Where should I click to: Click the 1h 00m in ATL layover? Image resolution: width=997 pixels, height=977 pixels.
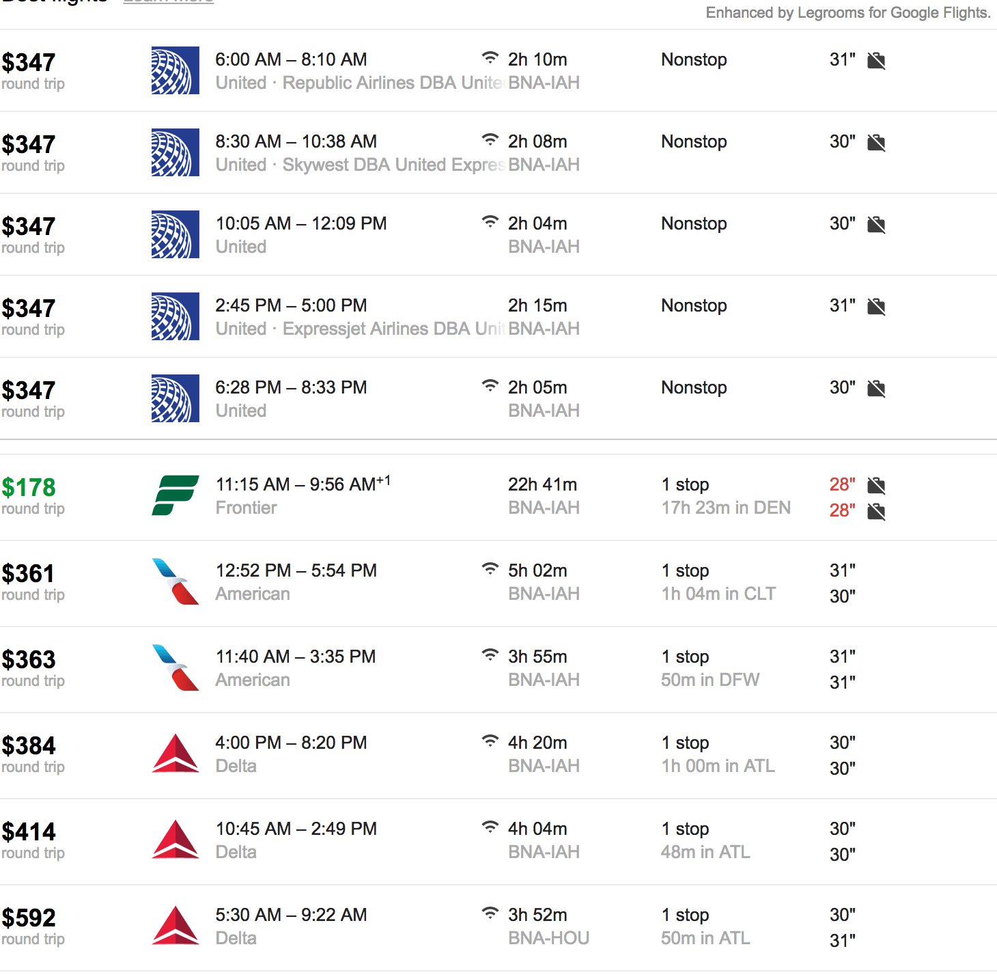pos(718,766)
